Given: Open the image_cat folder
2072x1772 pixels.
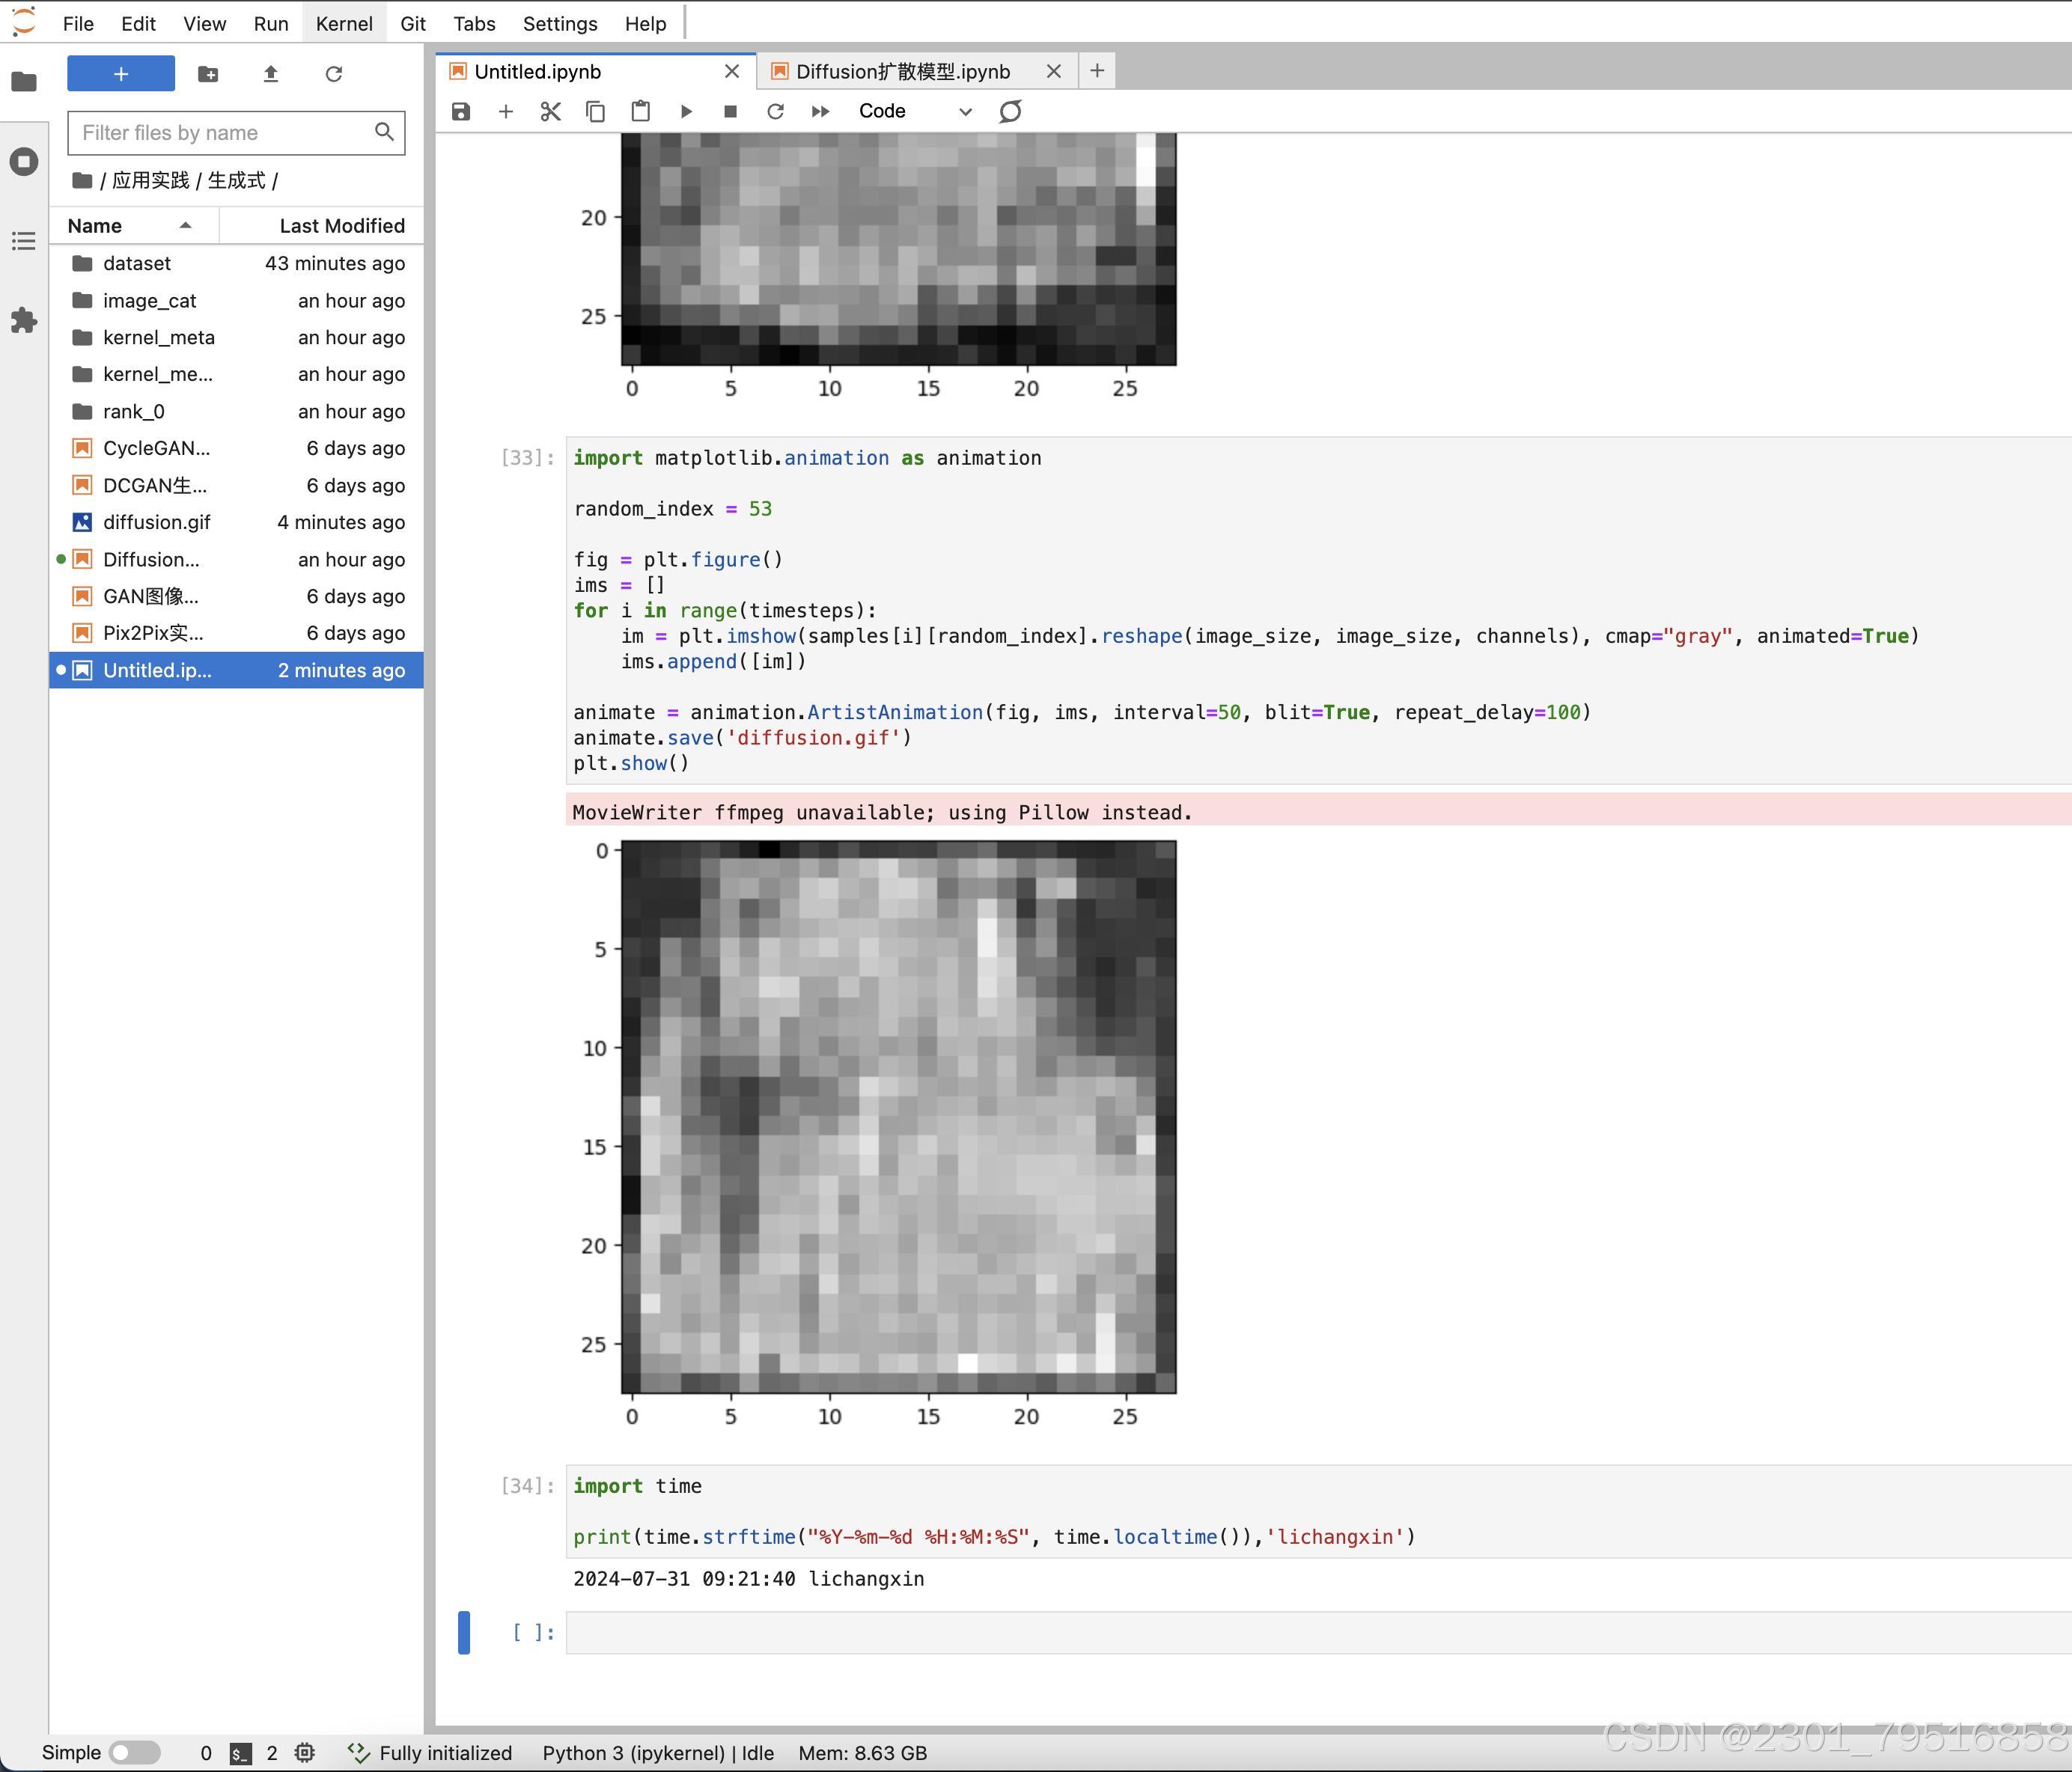Looking at the screenshot, I should 149,301.
